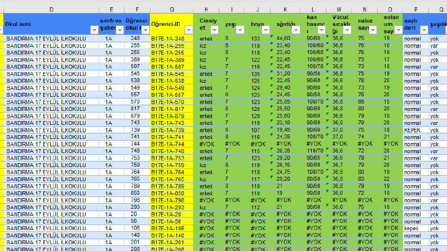The height and width of the screenshot is (251, 447).
Task: Click weight cell 44,60
Action: coord(285,38)
